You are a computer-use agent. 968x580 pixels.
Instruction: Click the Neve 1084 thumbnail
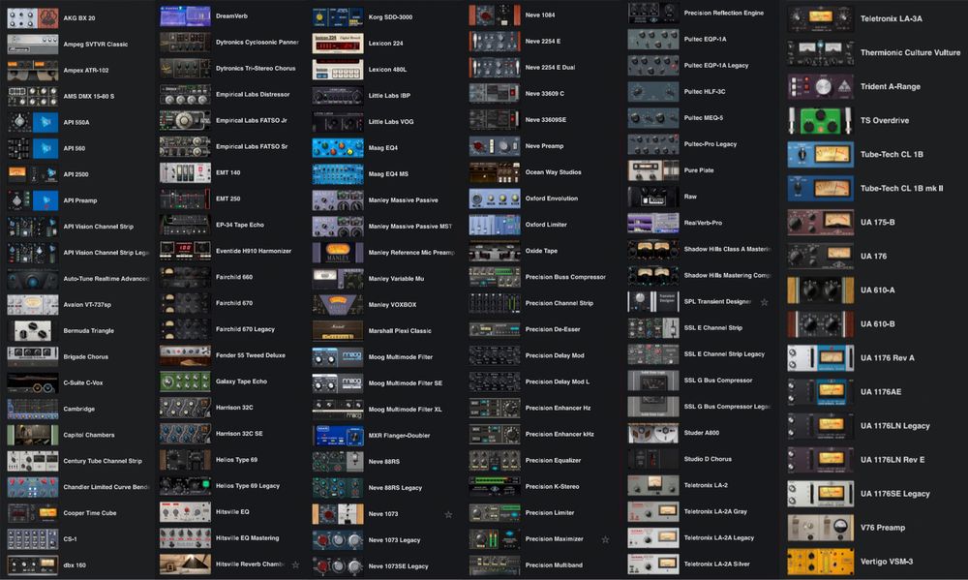click(495, 15)
